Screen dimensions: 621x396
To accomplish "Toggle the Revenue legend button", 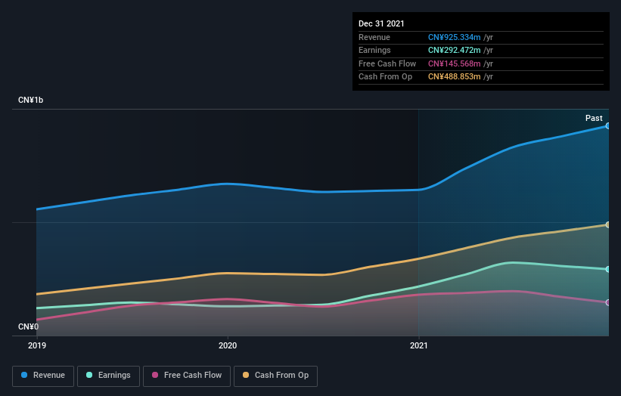I will pos(43,376).
